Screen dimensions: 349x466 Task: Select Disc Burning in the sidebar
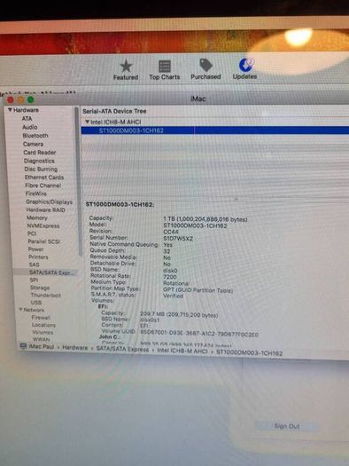click(x=41, y=170)
